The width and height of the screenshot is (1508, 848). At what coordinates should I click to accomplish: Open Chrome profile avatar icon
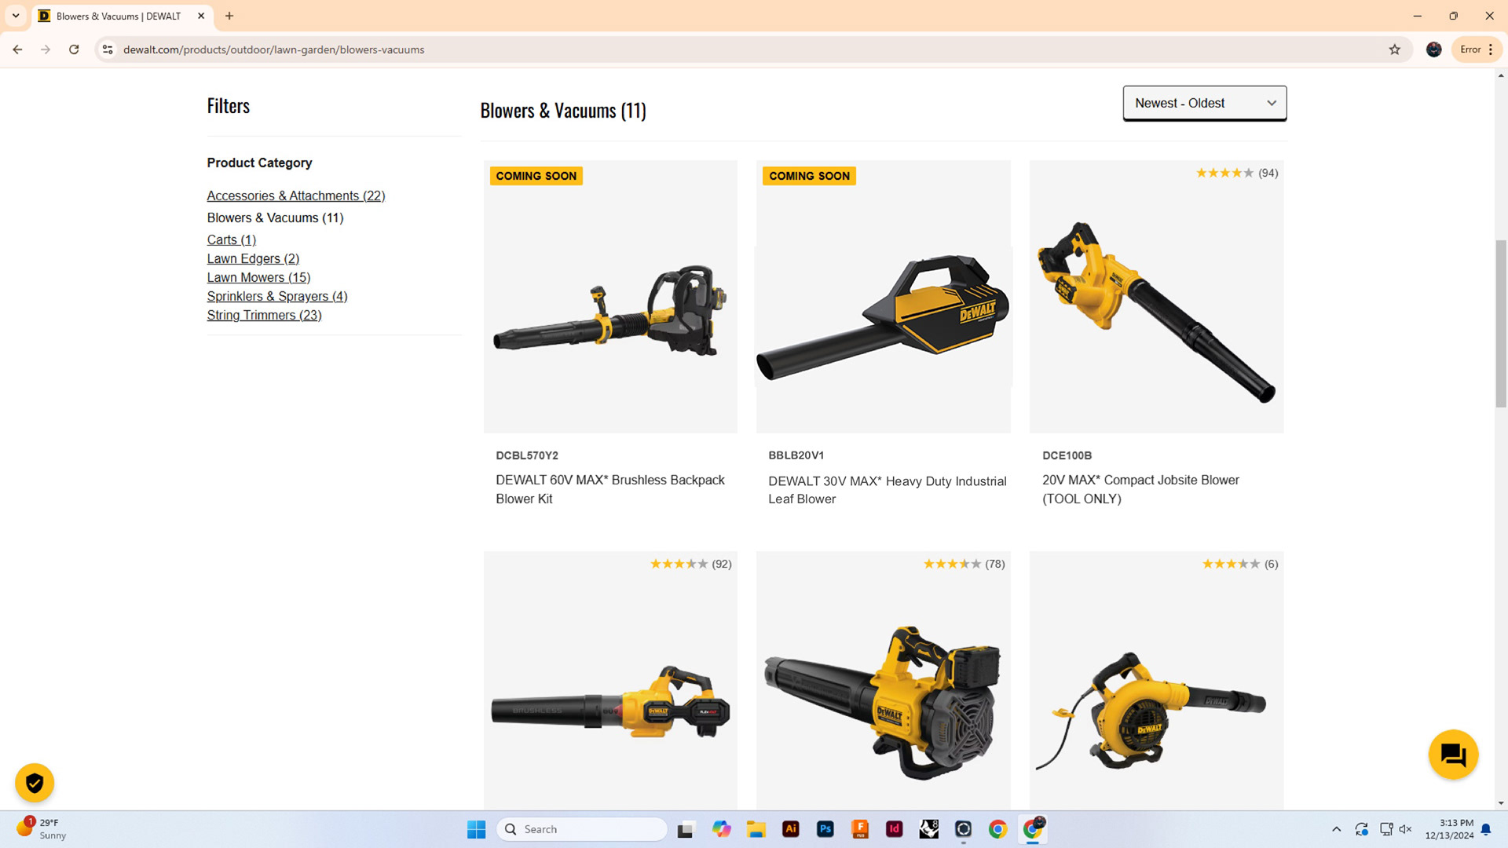click(x=1433, y=49)
